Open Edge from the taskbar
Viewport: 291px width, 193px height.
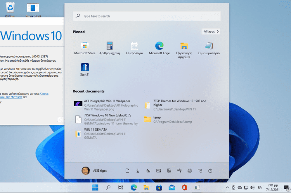click(x=133, y=188)
